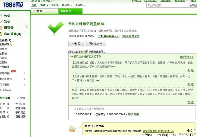
Task: Click the magnifier icon in mail search
Action: click(149, 5)
